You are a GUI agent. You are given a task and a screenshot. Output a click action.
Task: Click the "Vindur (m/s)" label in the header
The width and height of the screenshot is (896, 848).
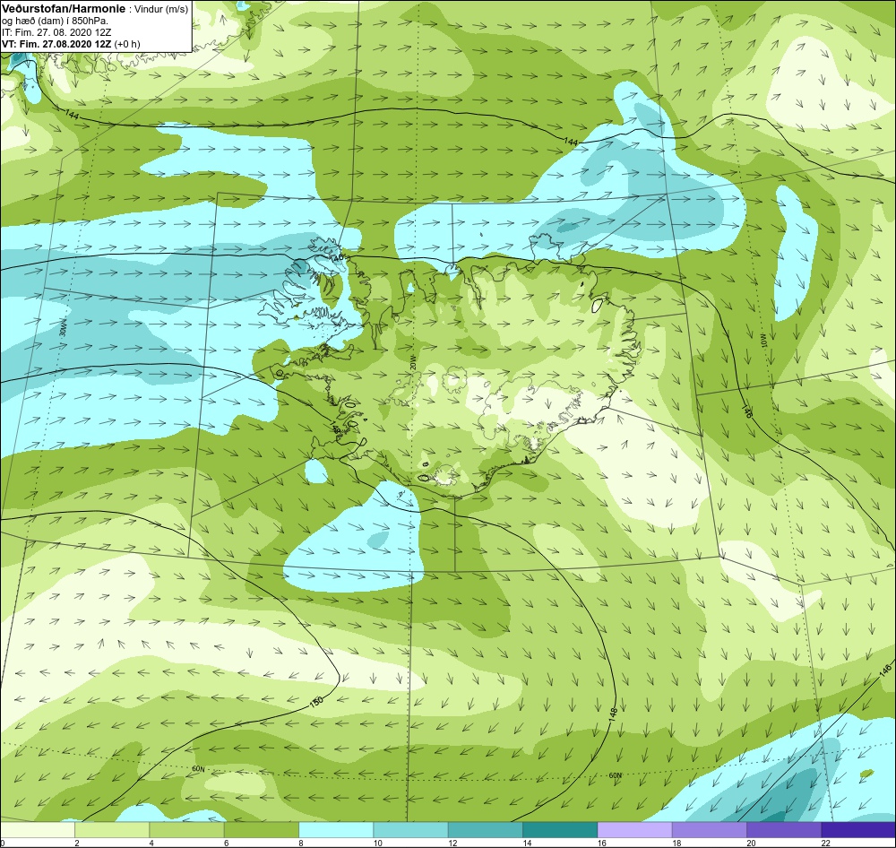coord(160,9)
